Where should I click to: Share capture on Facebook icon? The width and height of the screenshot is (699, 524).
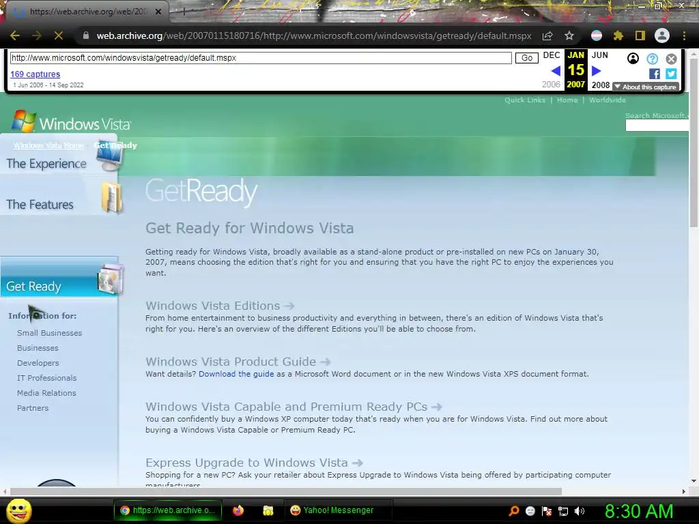click(x=655, y=74)
